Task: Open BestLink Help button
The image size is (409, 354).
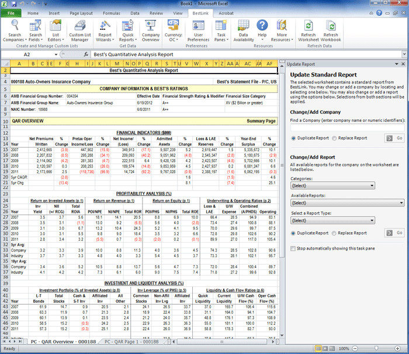Action: pyautogui.click(x=262, y=31)
